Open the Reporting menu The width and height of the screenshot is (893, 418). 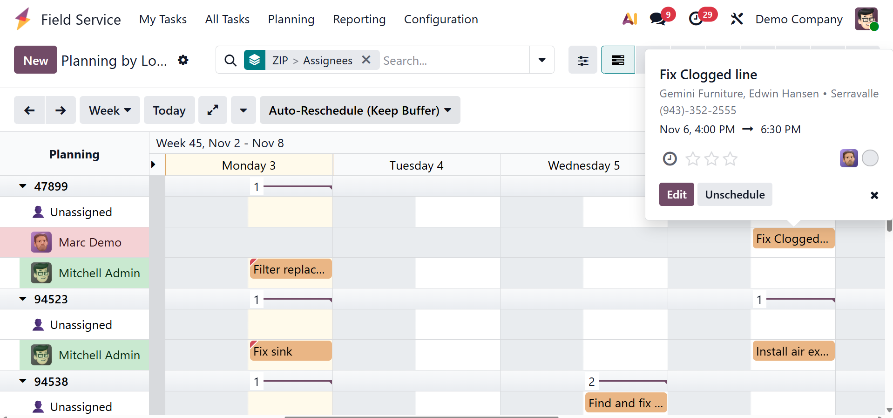point(359,20)
